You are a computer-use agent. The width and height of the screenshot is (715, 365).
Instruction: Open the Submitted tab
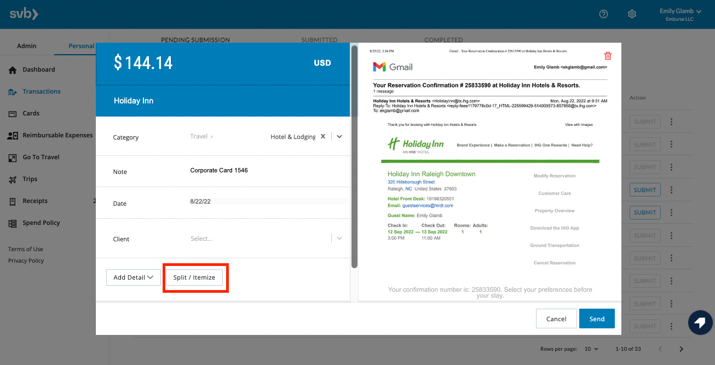pyautogui.click(x=319, y=40)
